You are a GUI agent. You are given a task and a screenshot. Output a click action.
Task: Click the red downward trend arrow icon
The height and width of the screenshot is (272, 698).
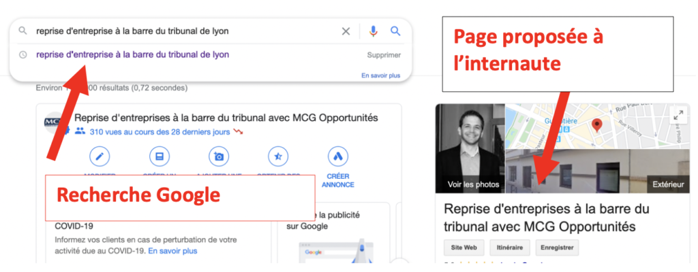click(x=239, y=132)
